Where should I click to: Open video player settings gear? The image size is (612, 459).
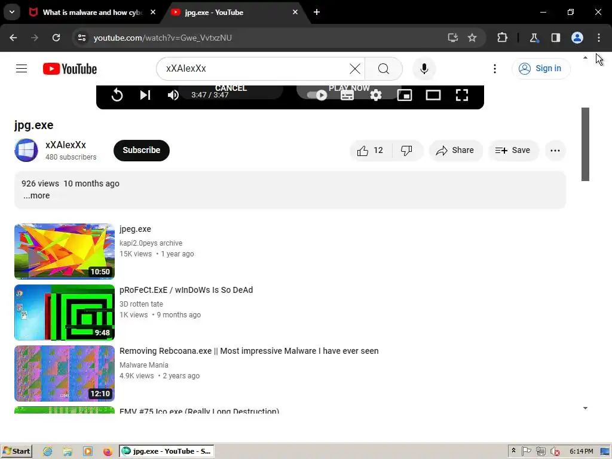click(376, 95)
